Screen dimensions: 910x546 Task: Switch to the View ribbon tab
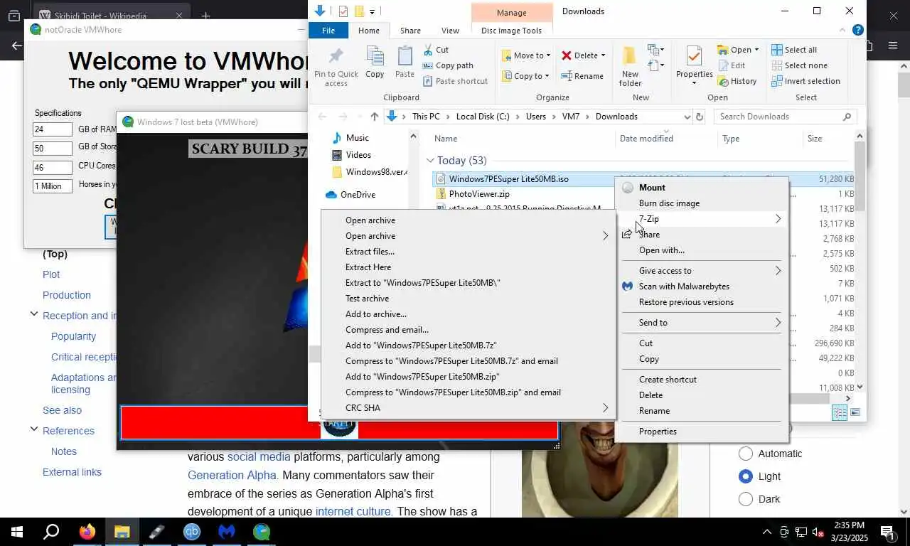[450, 31]
